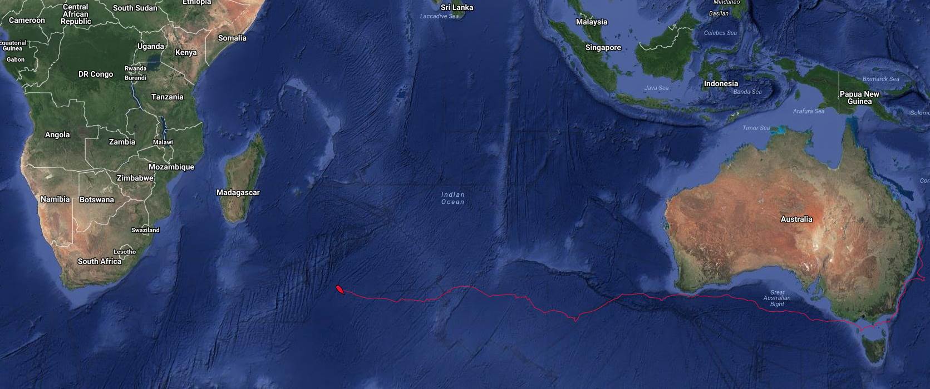Select the DR Congo label

tap(96, 74)
